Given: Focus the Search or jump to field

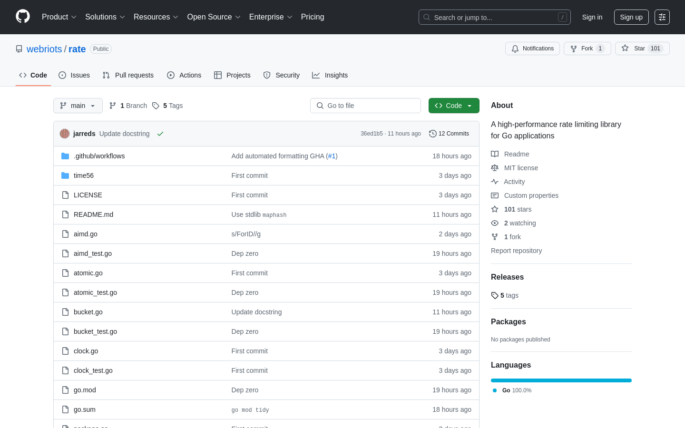Looking at the screenshot, I should (495, 17).
